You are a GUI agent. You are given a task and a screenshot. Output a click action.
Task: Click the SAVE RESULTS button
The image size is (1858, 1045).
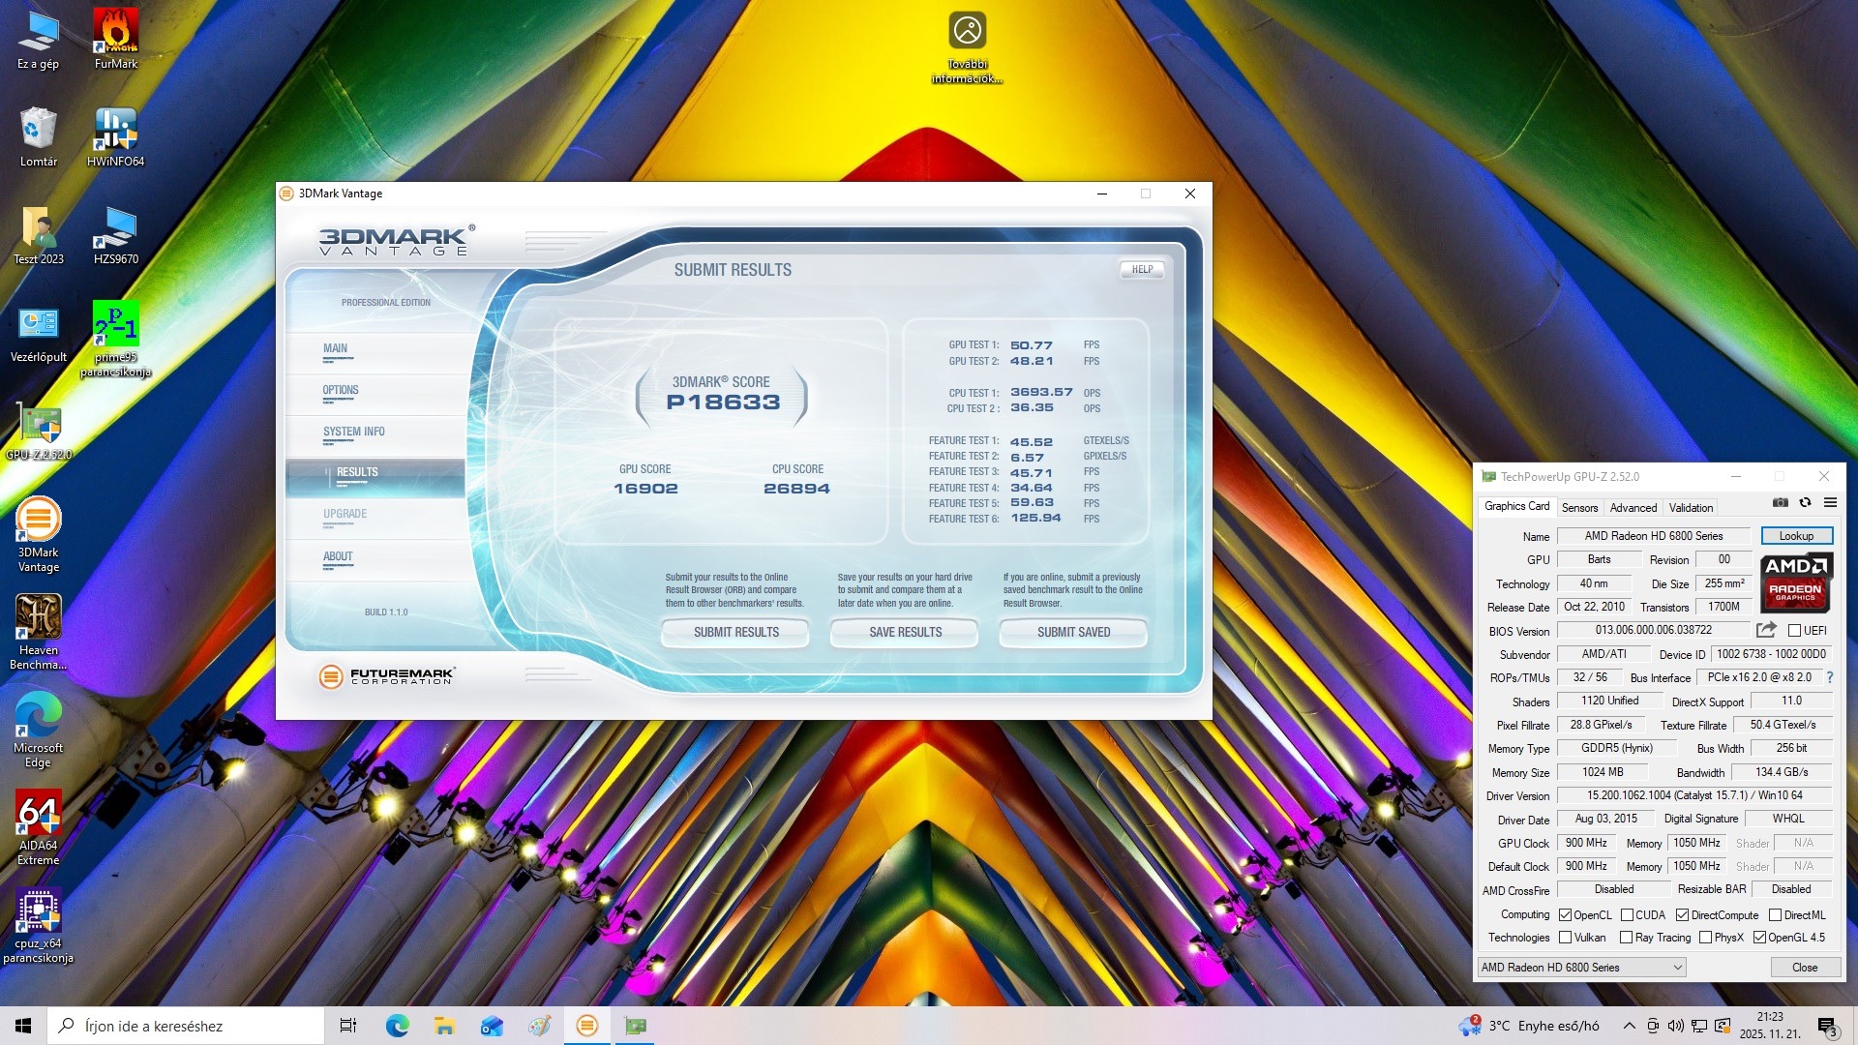point(905,632)
